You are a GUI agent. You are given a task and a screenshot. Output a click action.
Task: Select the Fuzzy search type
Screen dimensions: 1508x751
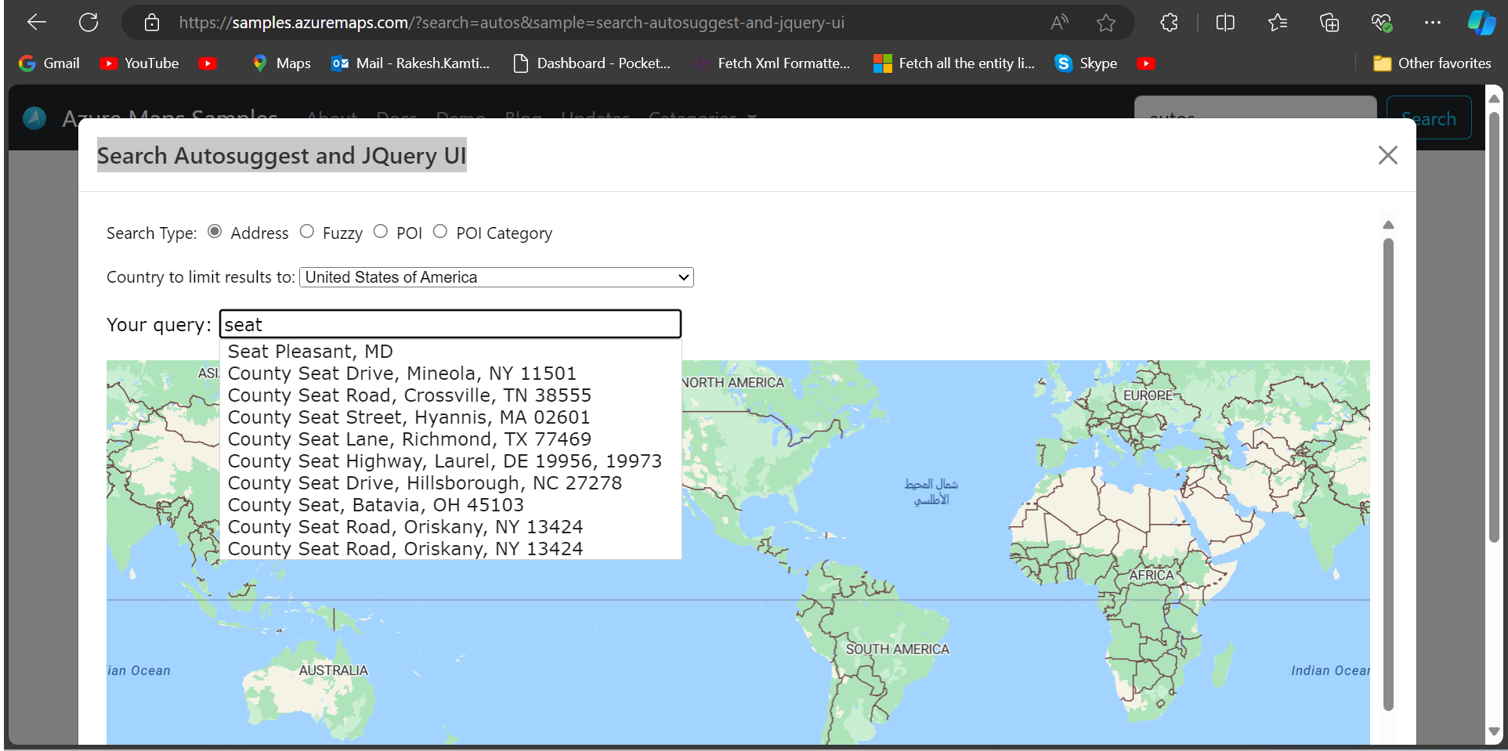pyautogui.click(x=307, y=231)
